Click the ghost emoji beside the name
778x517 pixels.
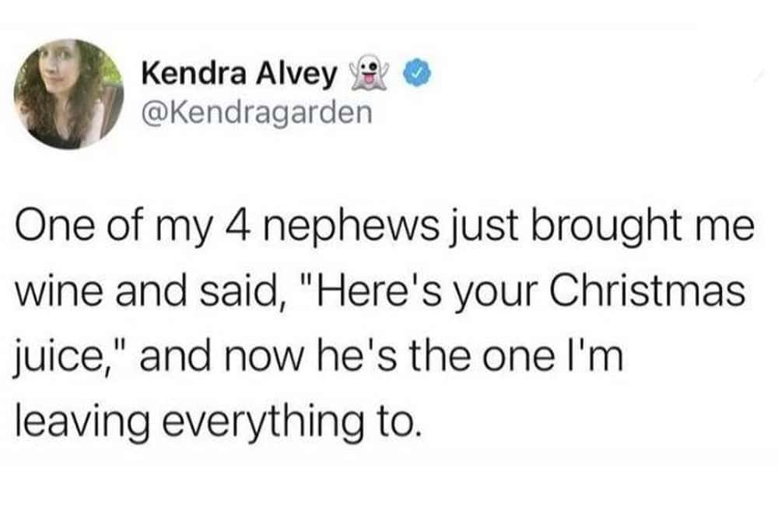pyautogui.click(x=369, y=75)
